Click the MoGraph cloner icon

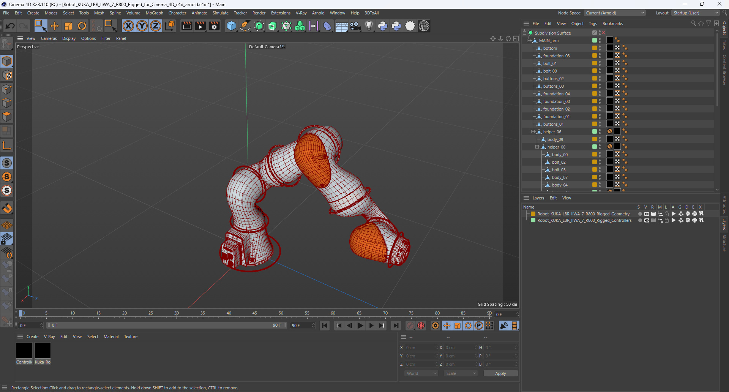pyautogui.click(x=300, y=26)
